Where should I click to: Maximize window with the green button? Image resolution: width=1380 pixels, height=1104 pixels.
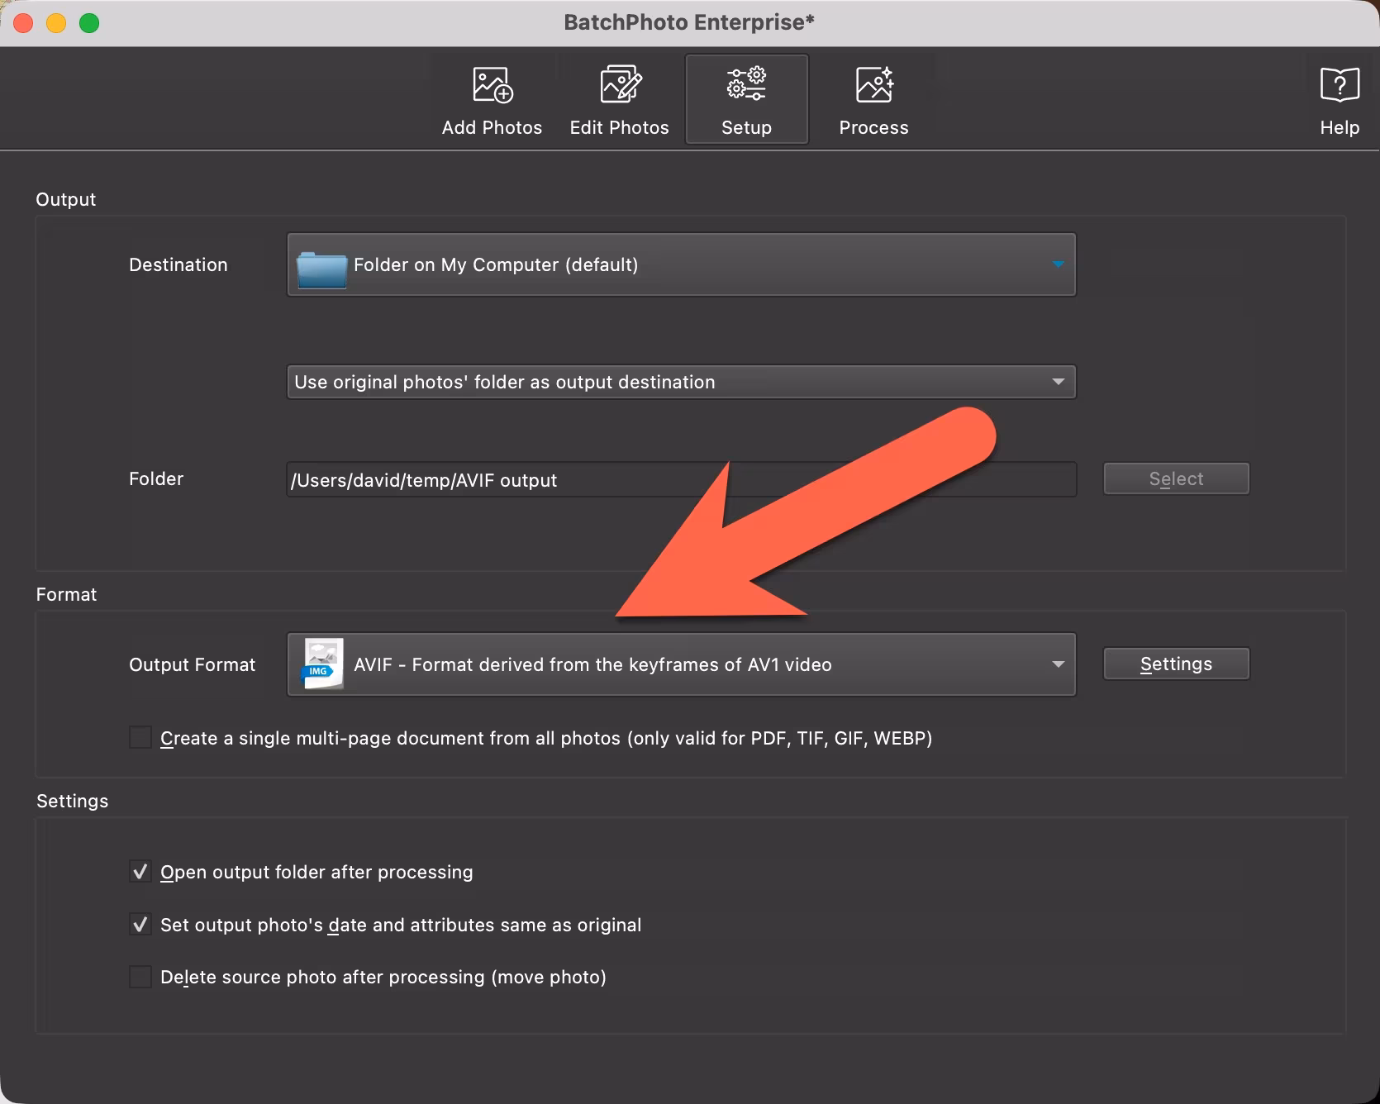(x=89, y=23)
